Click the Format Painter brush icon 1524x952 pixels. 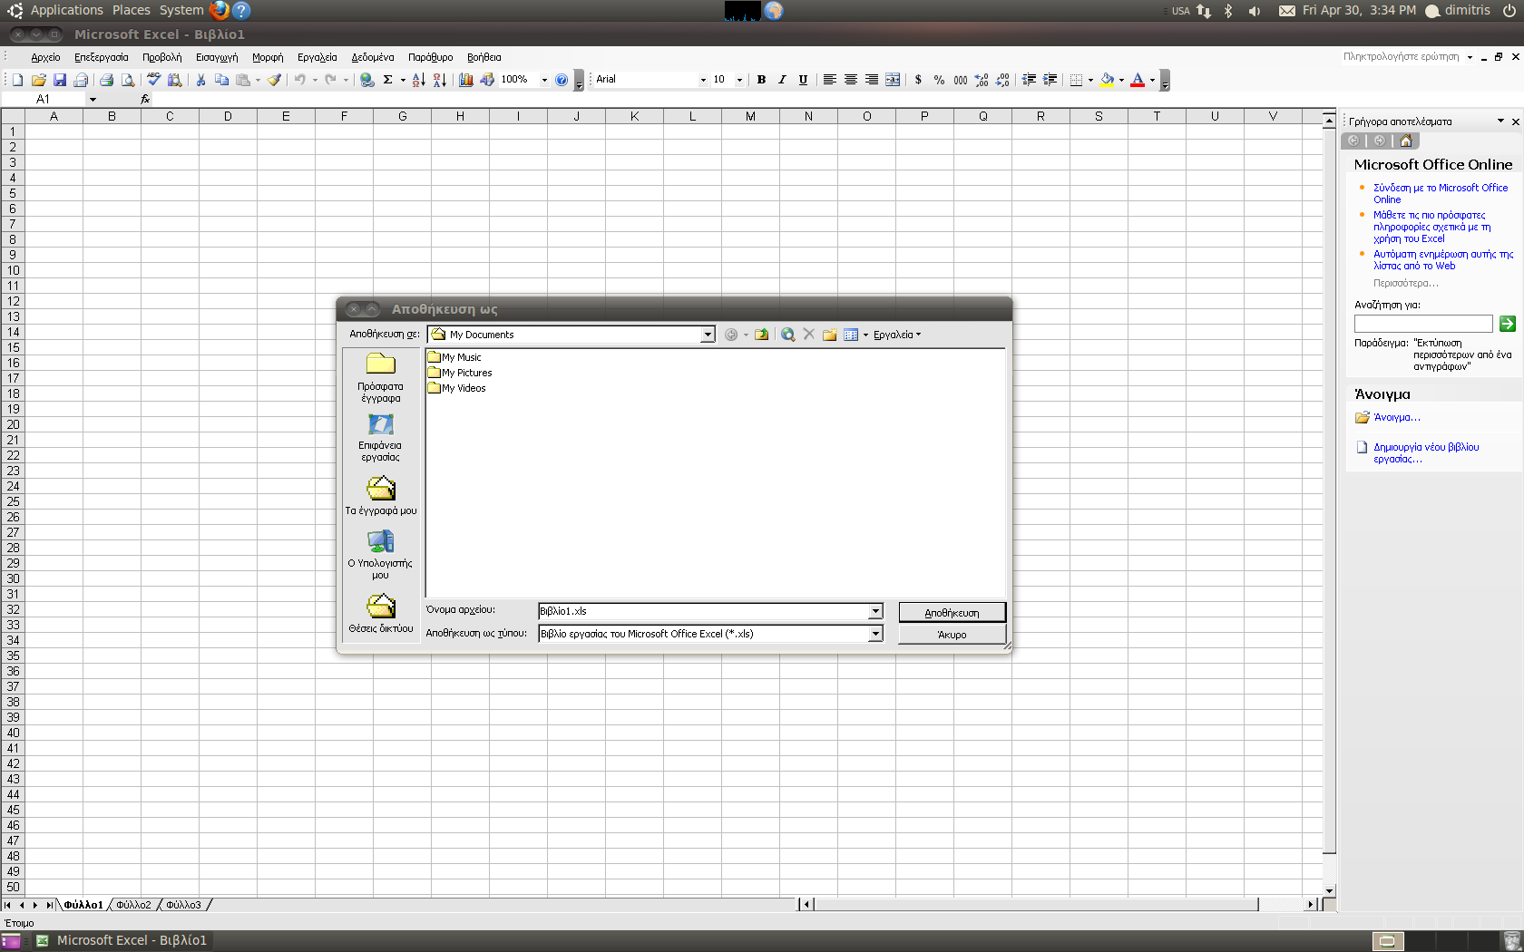(274, 80)
